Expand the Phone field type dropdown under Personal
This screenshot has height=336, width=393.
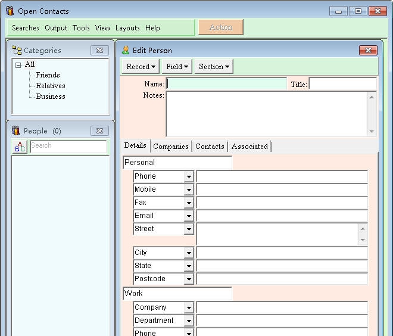click(x=189, y=177)
